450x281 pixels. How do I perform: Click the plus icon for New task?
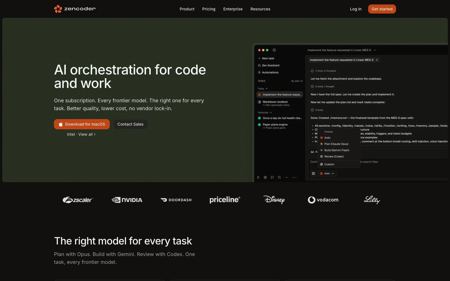(x=259, y=58)
